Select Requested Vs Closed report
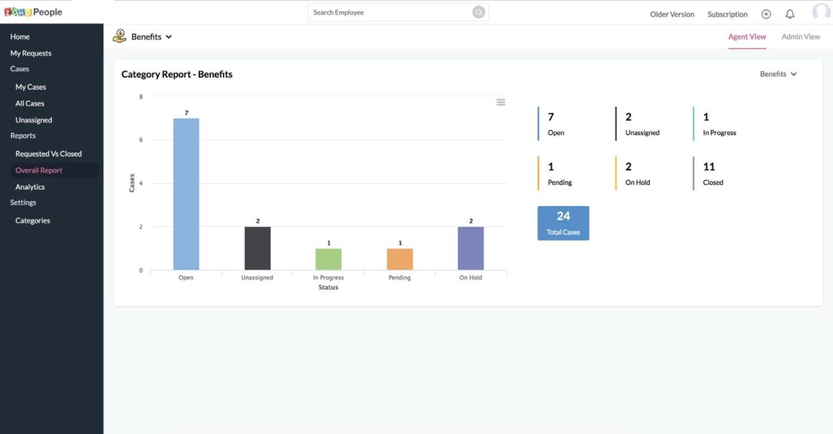 click(x=49, y=154)
